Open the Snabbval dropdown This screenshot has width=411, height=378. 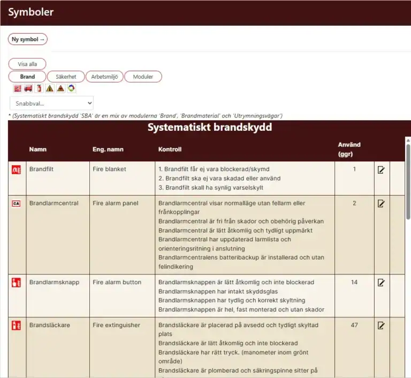point(51,103)
